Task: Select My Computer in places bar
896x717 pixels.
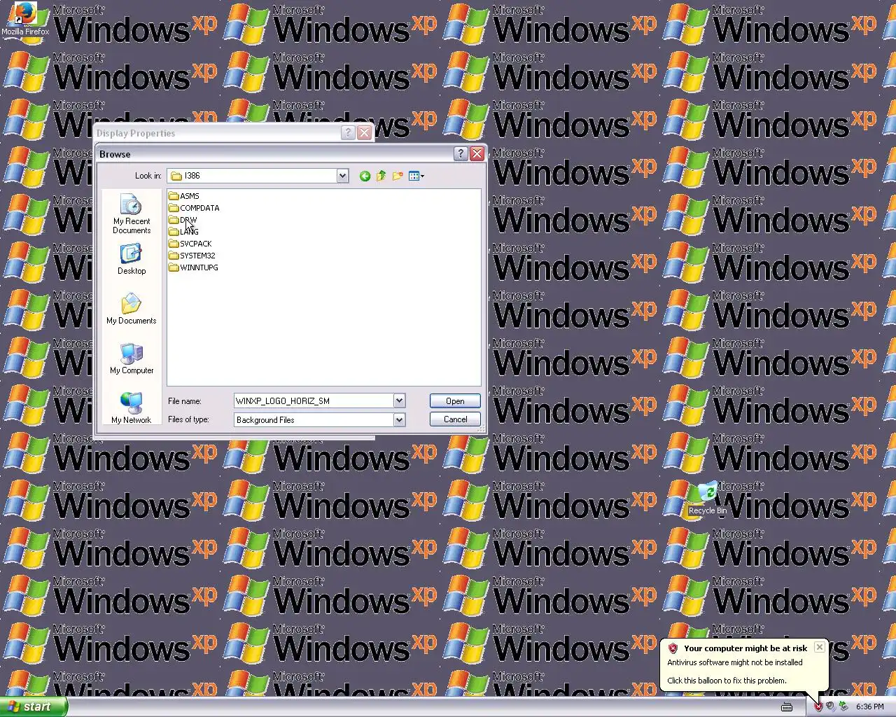Action: [x=132, y=359]
